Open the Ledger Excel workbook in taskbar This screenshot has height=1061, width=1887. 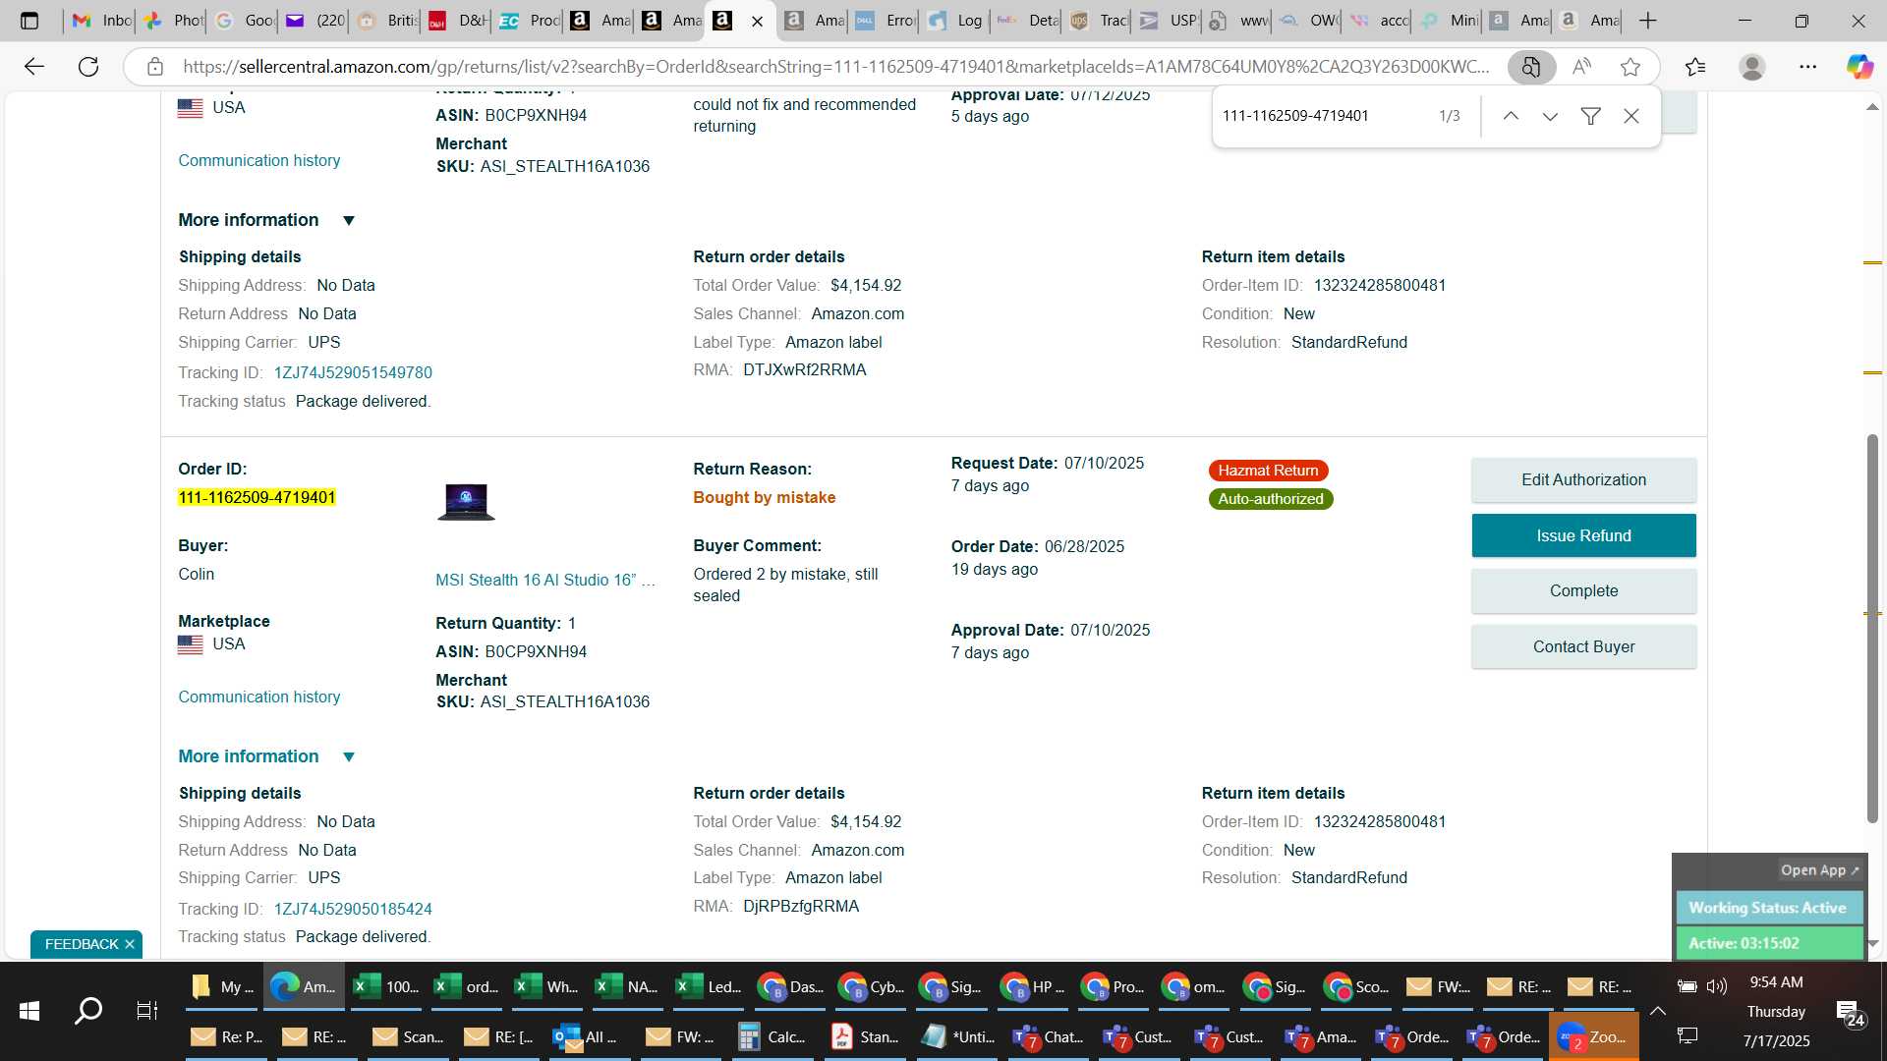[x=709, y=986]
